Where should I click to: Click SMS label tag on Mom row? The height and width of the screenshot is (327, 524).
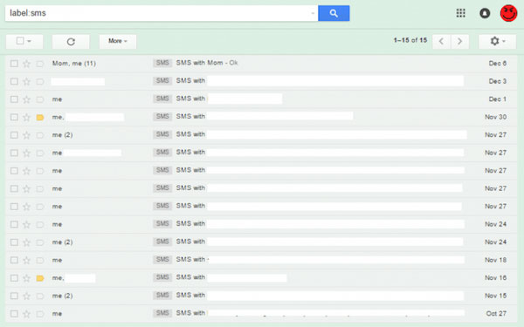coord(162,63)
